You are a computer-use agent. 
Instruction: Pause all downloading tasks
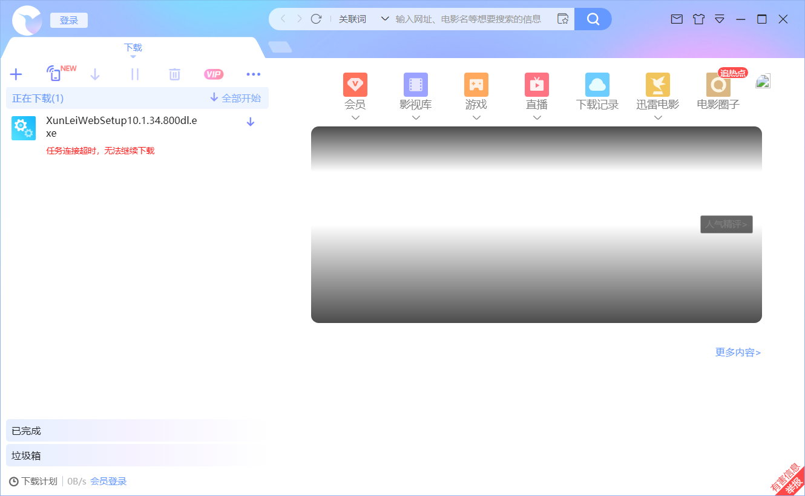pyautogui.click(x=134, y=74)
